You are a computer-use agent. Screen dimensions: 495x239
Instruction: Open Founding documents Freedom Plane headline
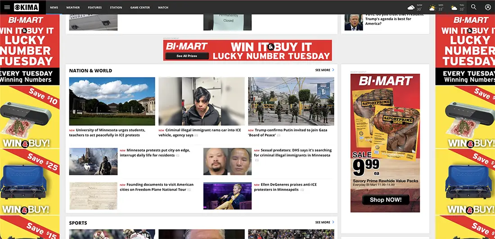tap(157, 187)
